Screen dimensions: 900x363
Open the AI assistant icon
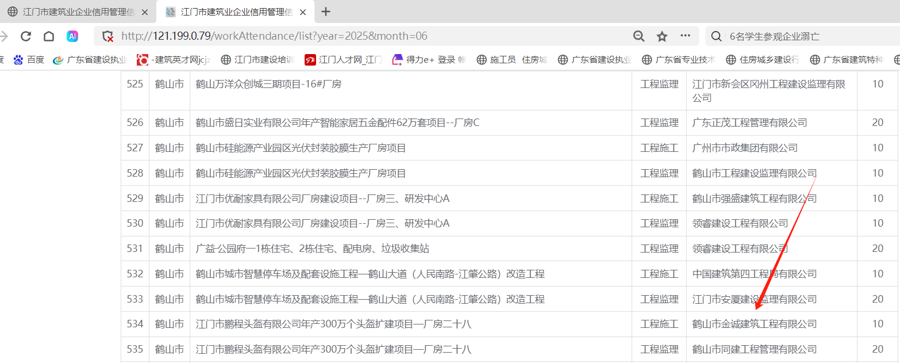tap(72, 36)
